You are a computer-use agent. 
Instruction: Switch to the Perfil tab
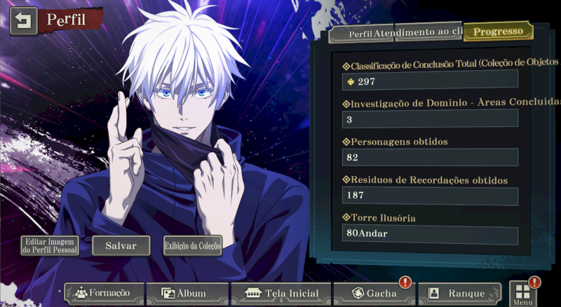pos(360,34)
